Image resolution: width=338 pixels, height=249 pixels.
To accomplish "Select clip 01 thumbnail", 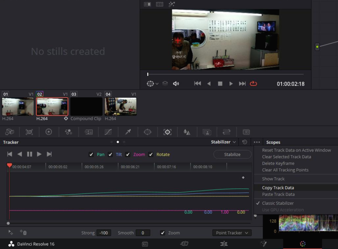I will [18, 107].
